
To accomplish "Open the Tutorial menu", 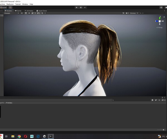I will point(18,4).
